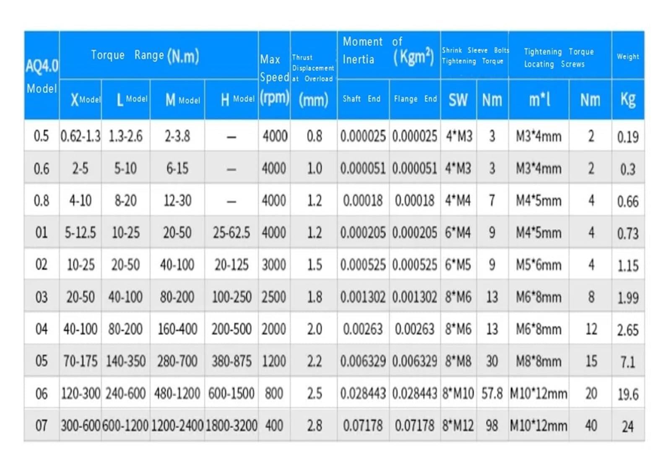This screenshot has width=671, height=472.
Task: Select weight value "19.6"
Action: (x=628, y=395)
